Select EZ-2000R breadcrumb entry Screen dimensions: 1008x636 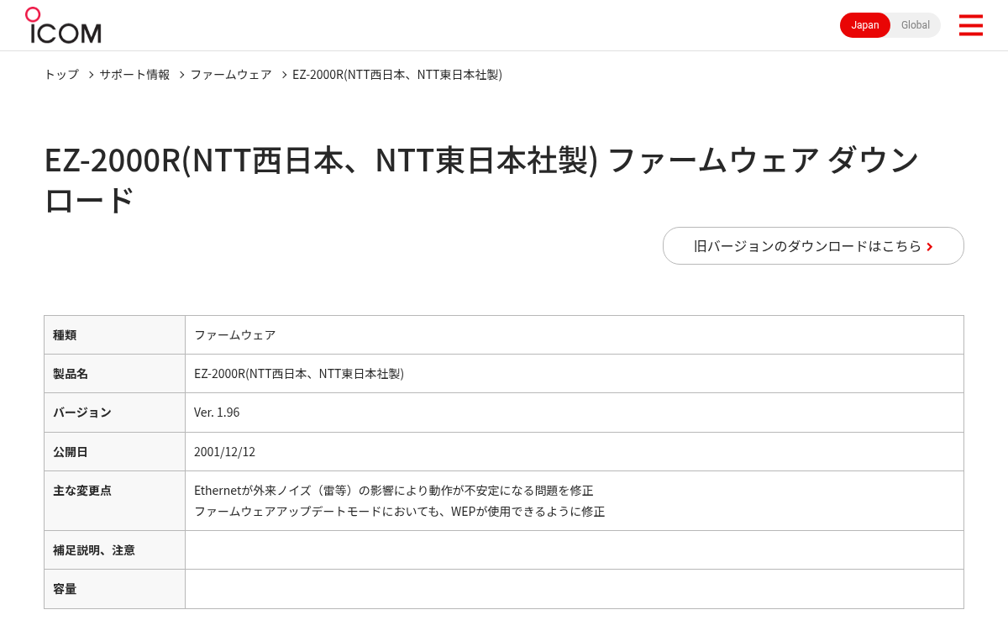(397, 74)
